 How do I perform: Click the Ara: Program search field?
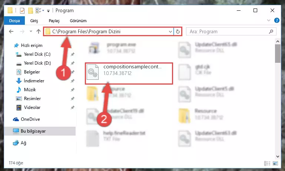[x=229, y=31]
